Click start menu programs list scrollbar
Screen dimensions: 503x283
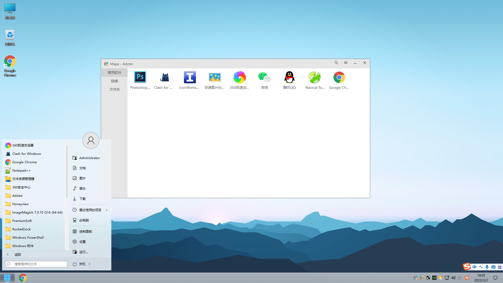[67, 172]
